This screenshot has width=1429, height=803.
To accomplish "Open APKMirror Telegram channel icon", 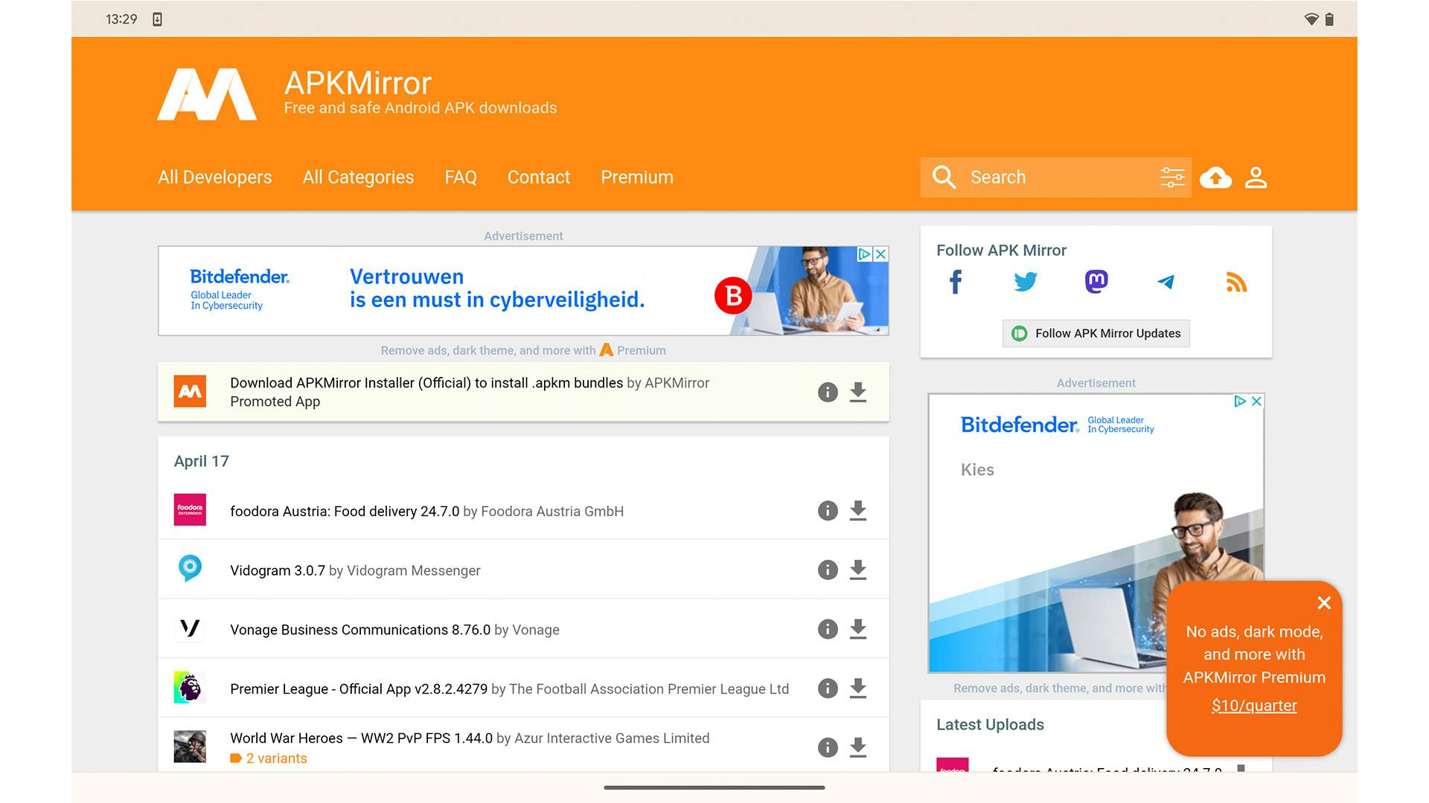I will 1166,282.
